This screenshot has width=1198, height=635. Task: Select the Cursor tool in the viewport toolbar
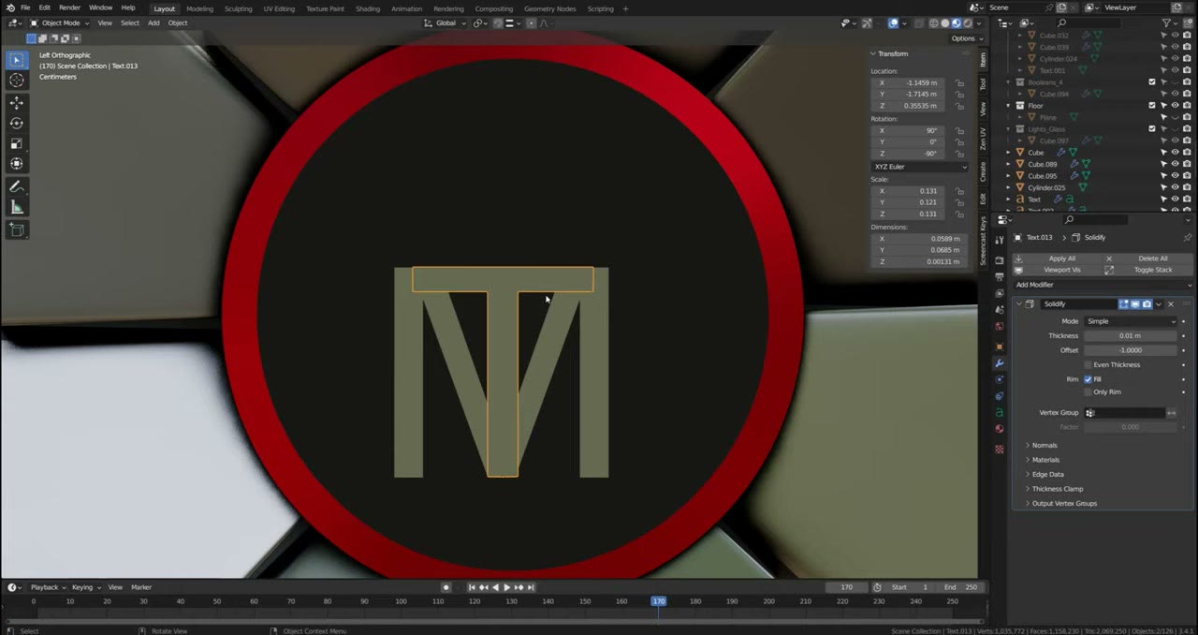[17, 80]
